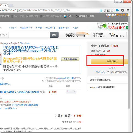The image size is (133, 133).
Task: Expand the account services dropdown
Action: (87, 36)
